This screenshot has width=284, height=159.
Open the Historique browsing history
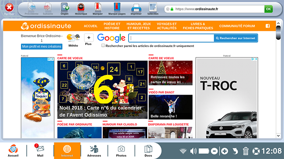click(x=81, y=9)
